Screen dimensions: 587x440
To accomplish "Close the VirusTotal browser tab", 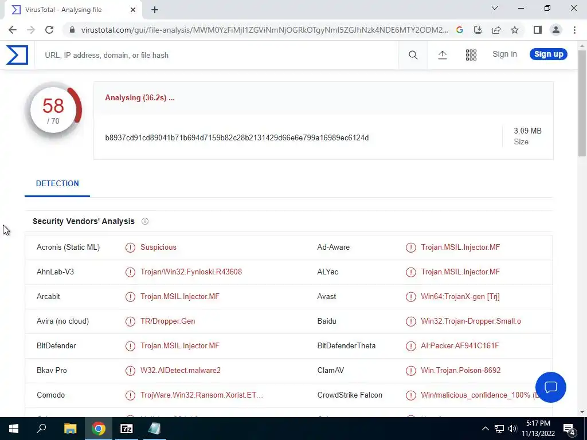I will tap(133, 10).
